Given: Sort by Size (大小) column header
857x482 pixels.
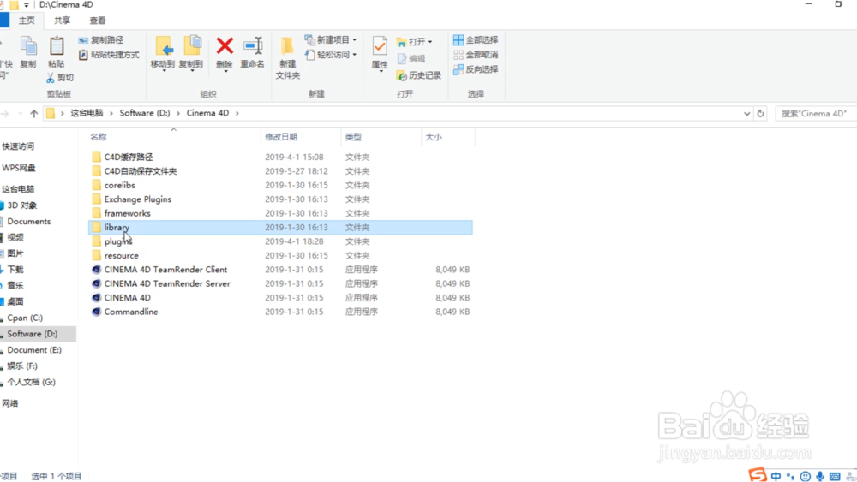Looking at the screenshot, I should tap(434, 137).
